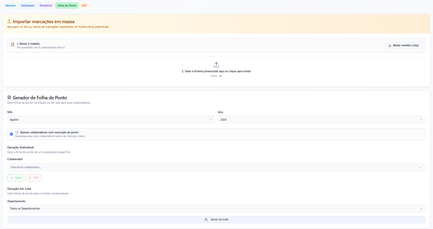The image size is (433, 229).
Task: Click the Baixar modelo (.xlsx) button
Action: [403, 45]
